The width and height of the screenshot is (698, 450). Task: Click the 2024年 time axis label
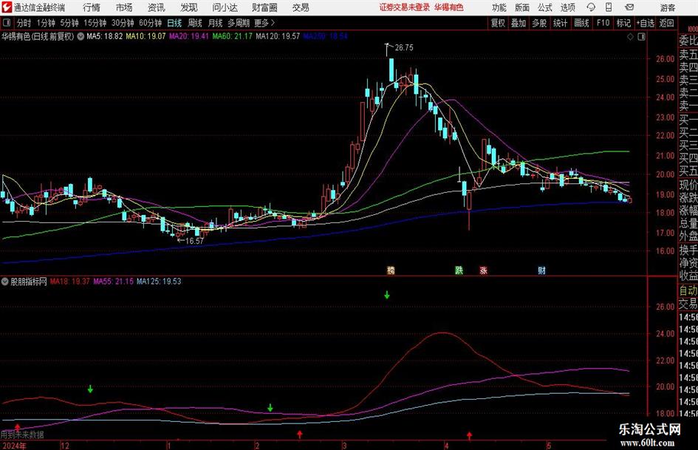coord(14,446)
